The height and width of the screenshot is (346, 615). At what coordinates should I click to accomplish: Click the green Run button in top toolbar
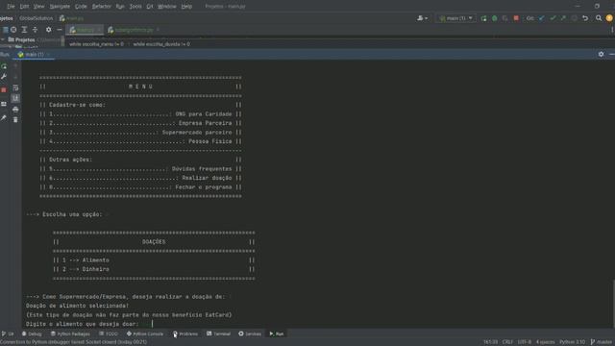click(x=483, y=18)
